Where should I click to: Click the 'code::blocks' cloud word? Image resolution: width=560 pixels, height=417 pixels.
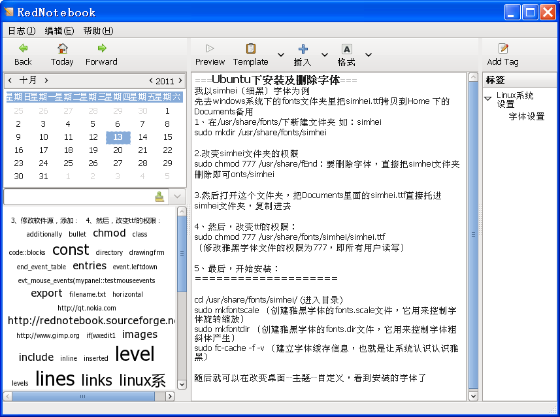tap(27, 252)
